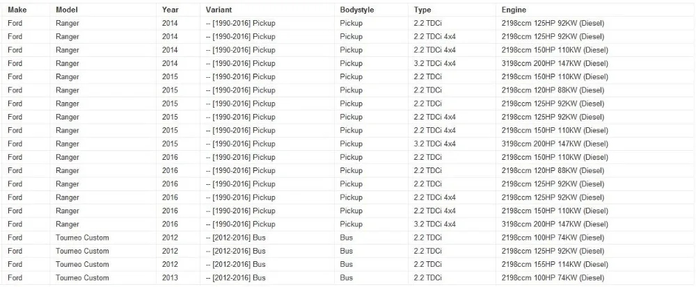This screenshot has height=287, width=696.
Task: Select the 2016 Ranger 2198ccm 120HP 88KW engine cell
Action: (x=595, y=170)
